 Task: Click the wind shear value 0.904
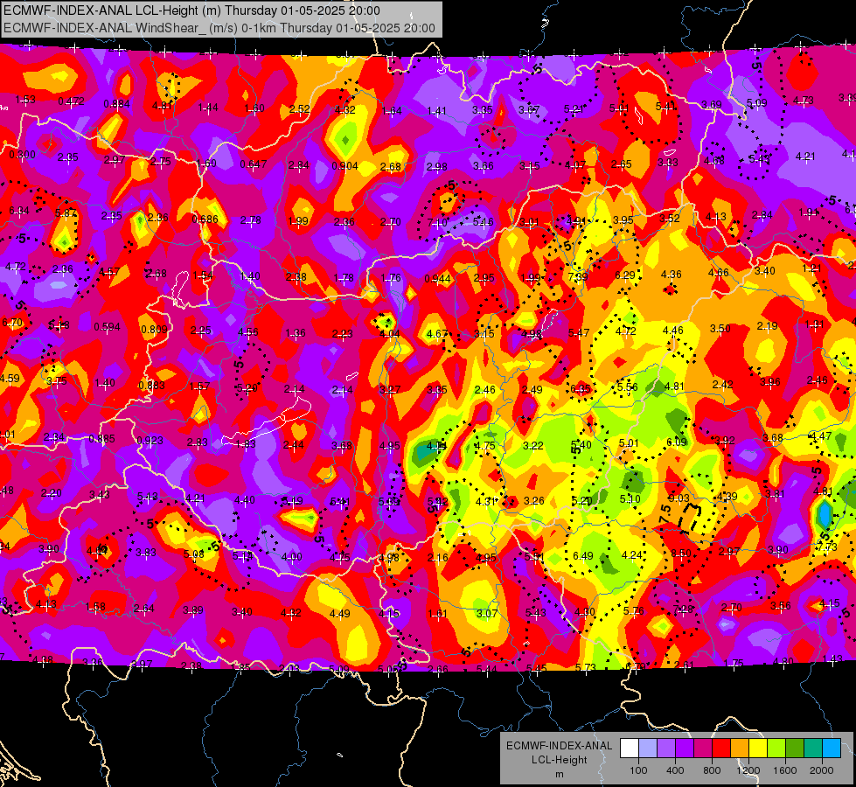pos(345,166)
